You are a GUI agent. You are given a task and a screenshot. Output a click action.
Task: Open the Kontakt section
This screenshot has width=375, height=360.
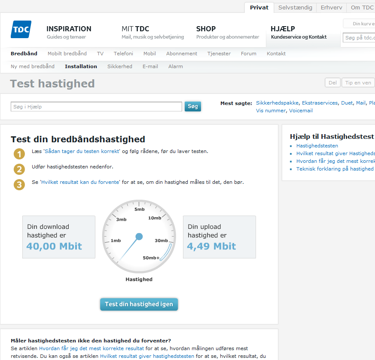[x=276, y=54]
